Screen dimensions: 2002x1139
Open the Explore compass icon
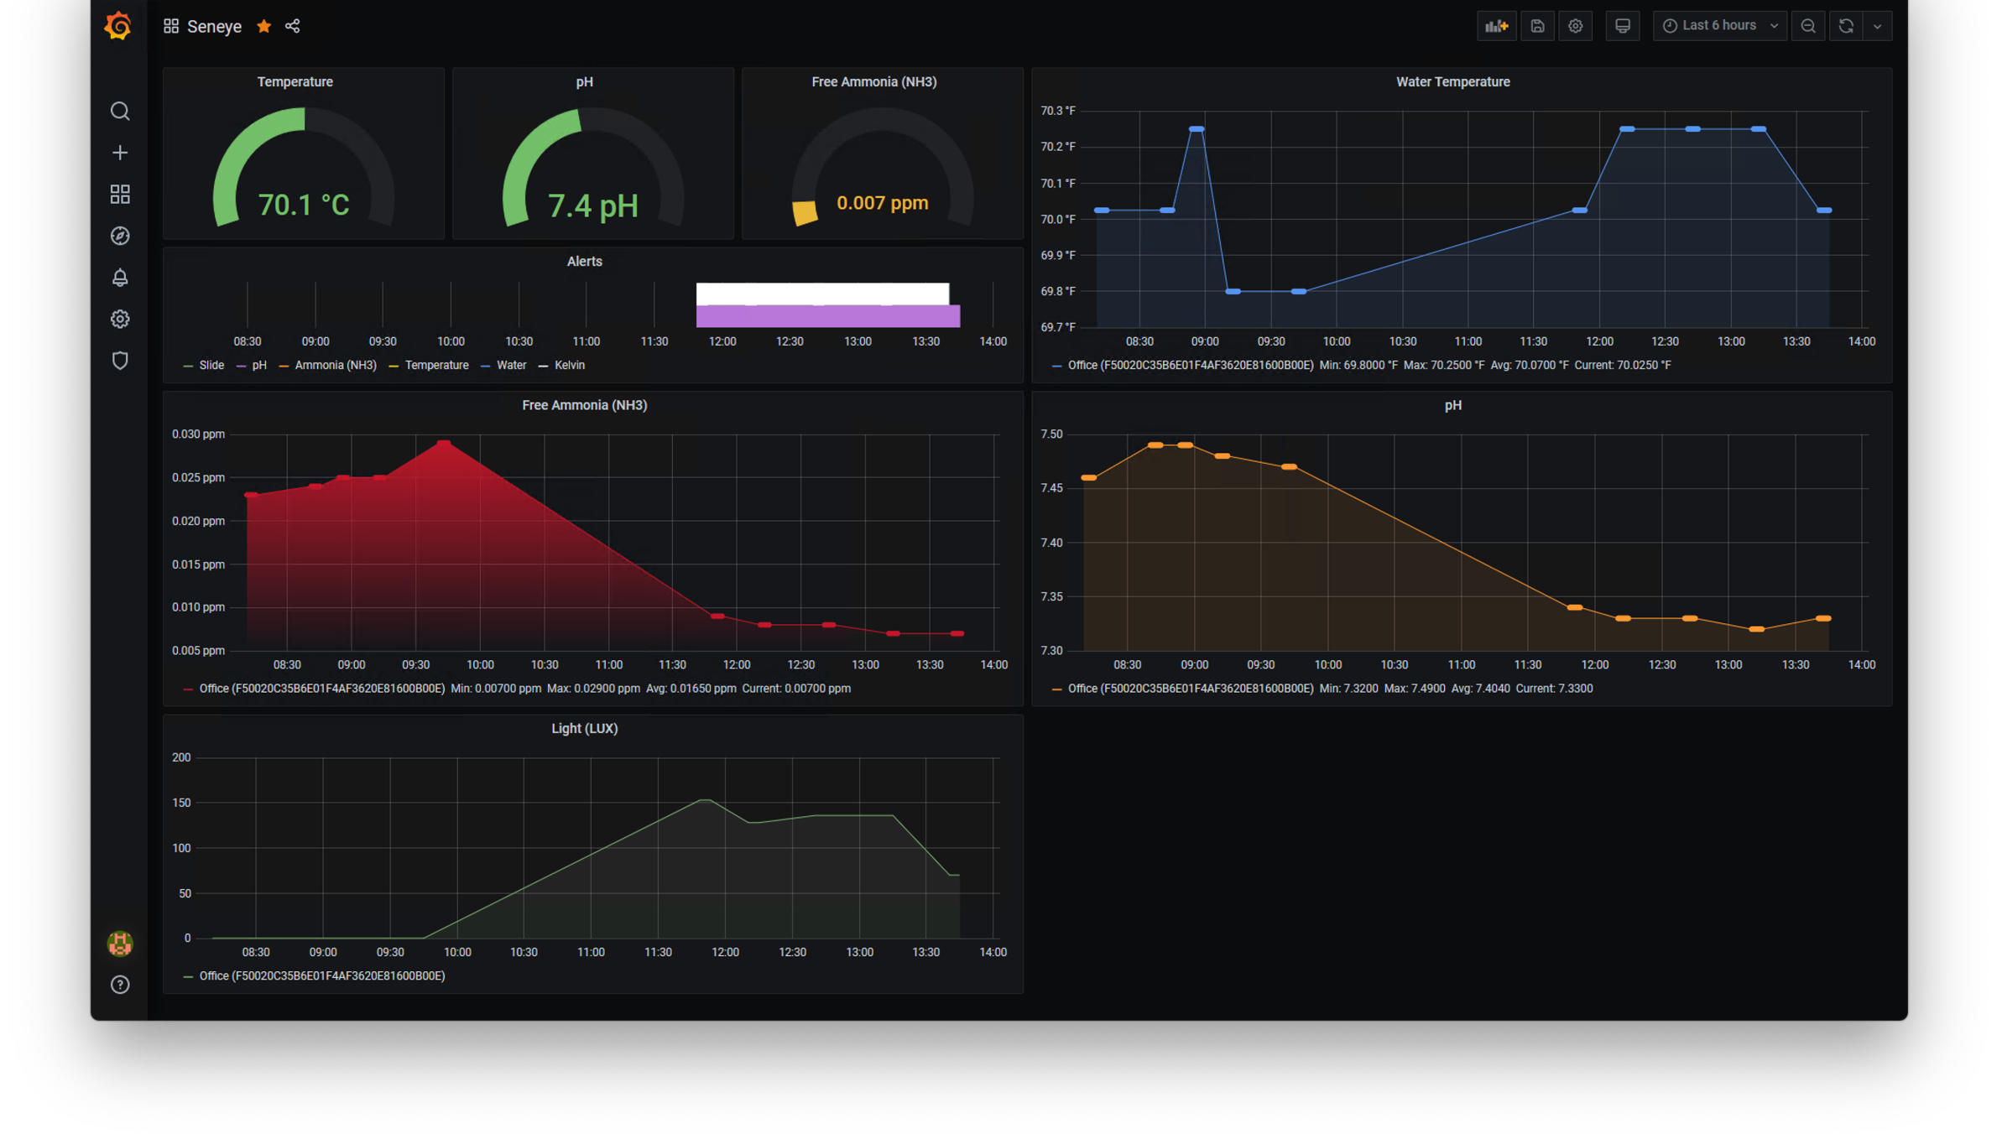tap(120, 236)
